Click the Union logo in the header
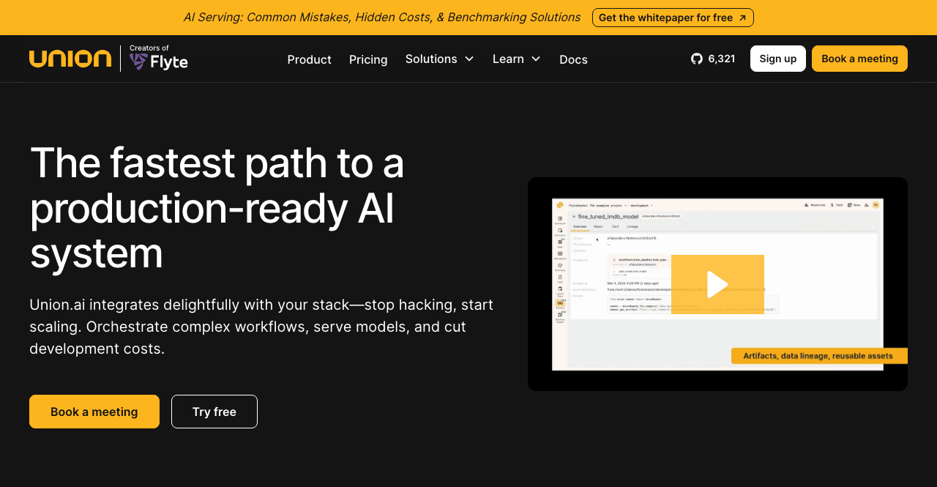Screen dimensions: 937x487 (70, 59)
